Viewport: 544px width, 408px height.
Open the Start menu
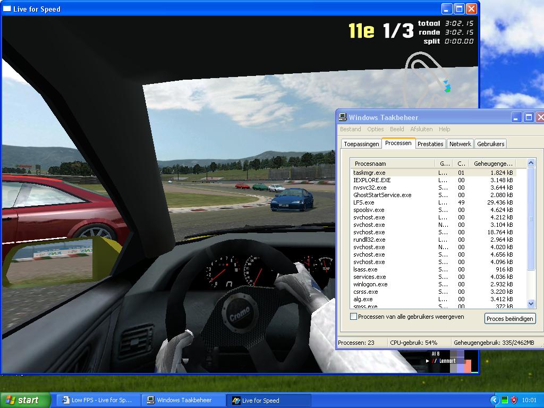pos(25,400)
